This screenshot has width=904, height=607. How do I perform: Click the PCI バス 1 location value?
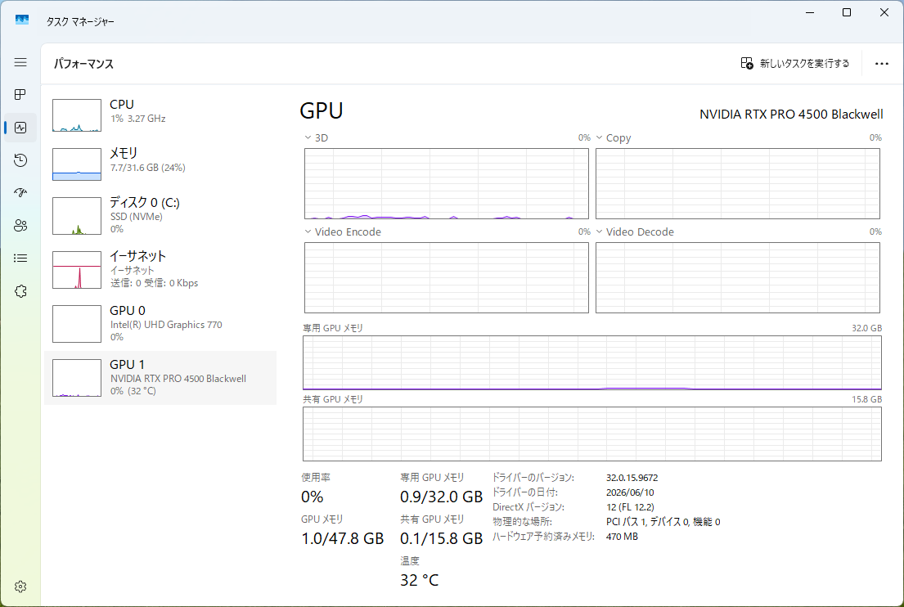[x=663, y=522]
